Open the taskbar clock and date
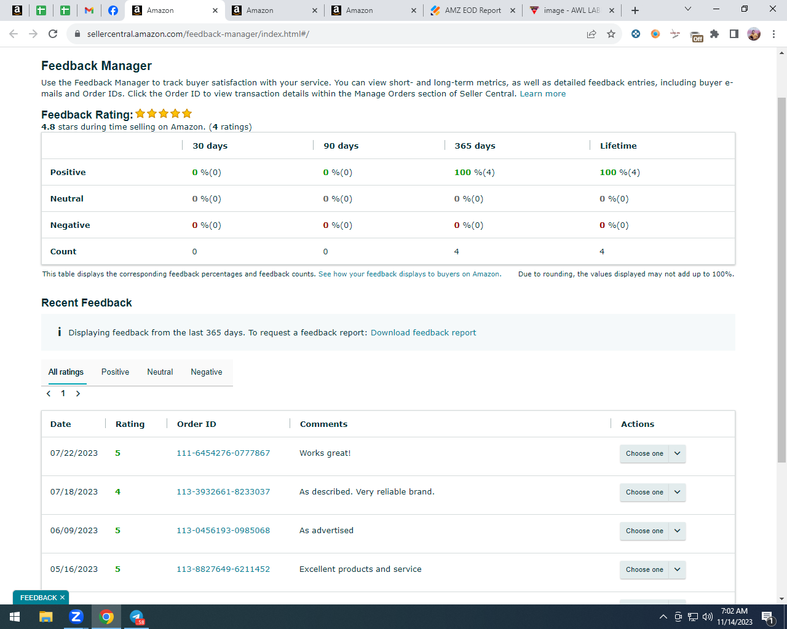The width and height of the screenshot is (787, 629). [x=734, y=617]
